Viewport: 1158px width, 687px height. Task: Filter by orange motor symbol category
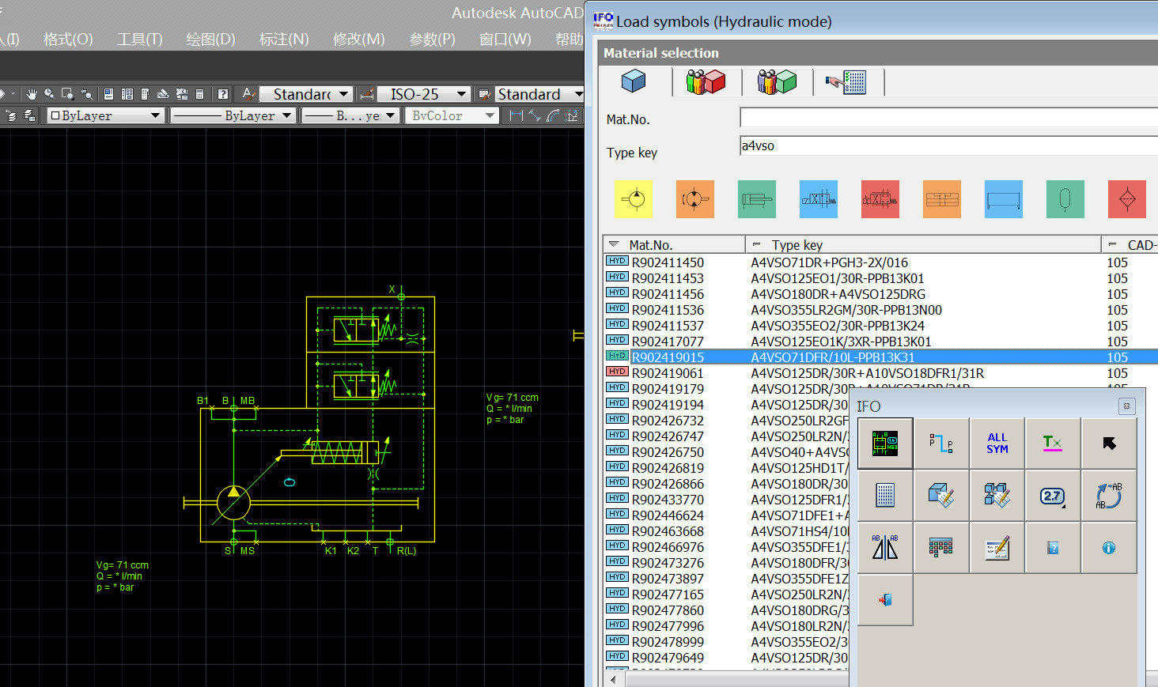[695, 199]
